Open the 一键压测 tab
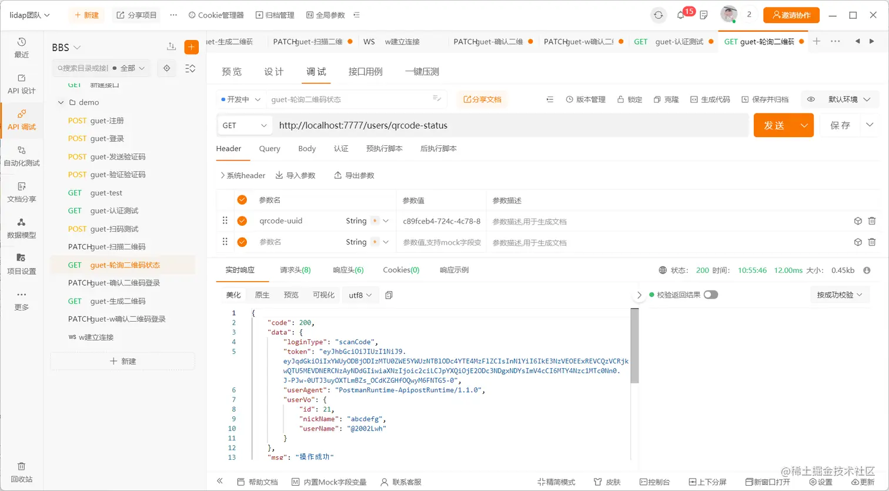The image size is (889, 491). pyautogui.click(x=422, y=72)
